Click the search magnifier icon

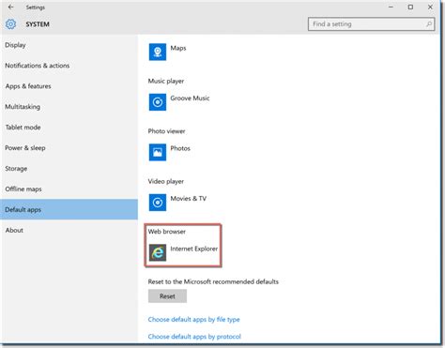coord(429,24)
